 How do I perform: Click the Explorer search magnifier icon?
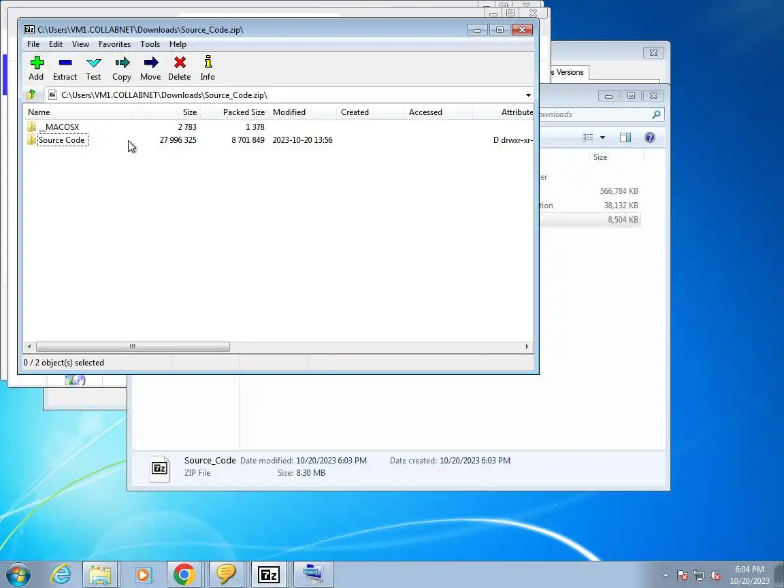click(x=656, y=114)
